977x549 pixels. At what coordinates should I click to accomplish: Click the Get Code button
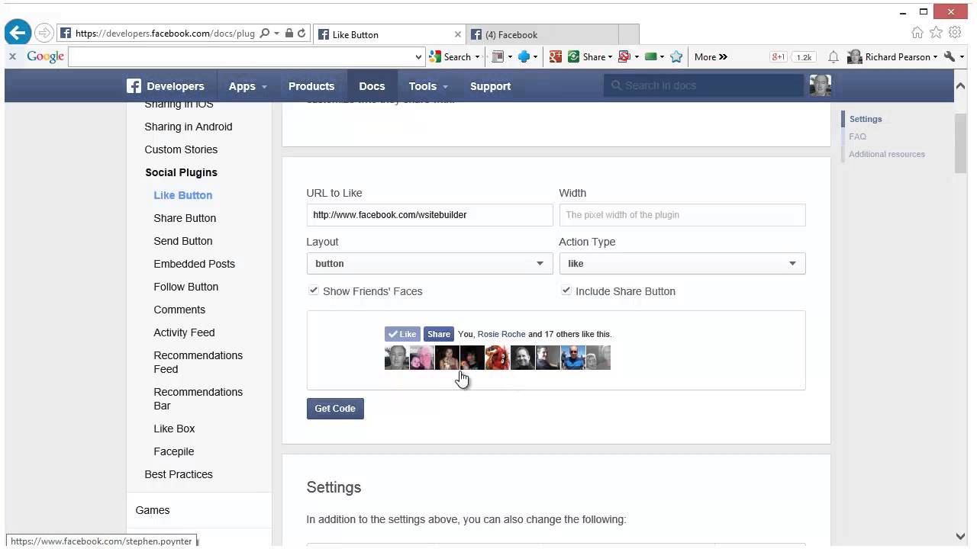pos(335,408)
